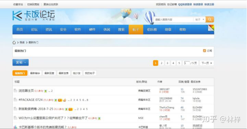Click the search content input field
247x129 pixels.
(173, 19)
